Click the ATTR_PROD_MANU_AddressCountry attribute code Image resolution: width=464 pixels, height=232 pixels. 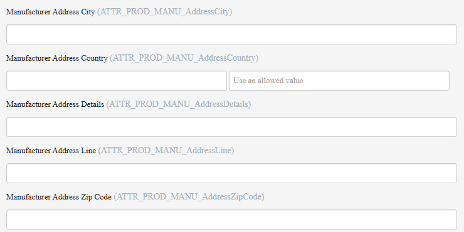[x=184, y=58]
